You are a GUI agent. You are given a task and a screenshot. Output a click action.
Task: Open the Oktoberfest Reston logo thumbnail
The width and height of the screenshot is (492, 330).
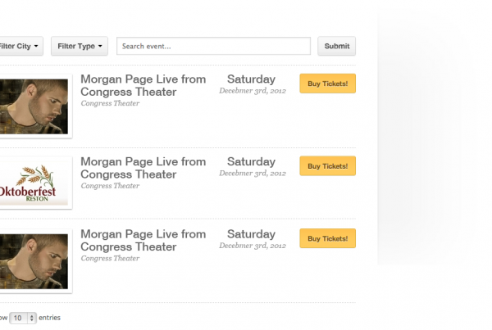(x=34, y=183)
